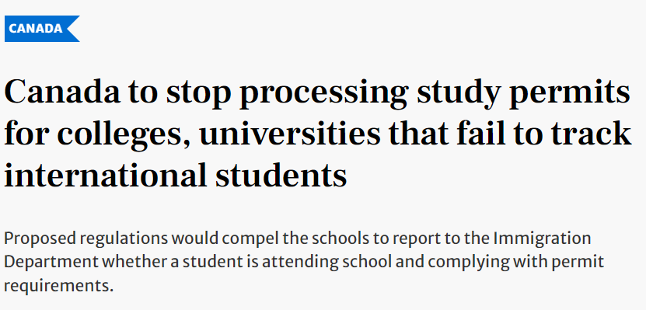Click the word "universities" in the headline
The width and height of the screenshot is (646, 310).
tap(290, 134)
